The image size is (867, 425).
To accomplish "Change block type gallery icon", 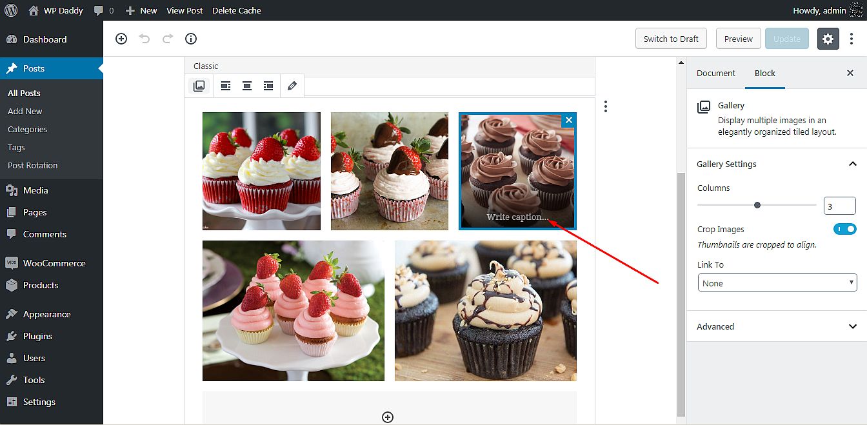I will pos(199,86).
